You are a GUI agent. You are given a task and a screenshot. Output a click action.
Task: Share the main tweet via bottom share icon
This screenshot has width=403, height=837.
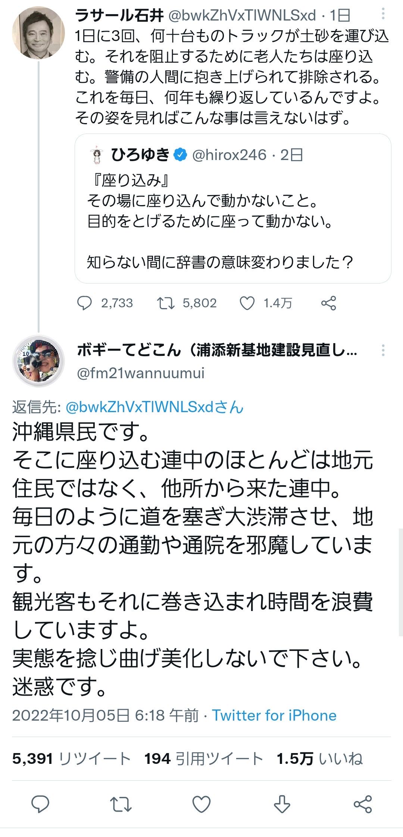(x=363, y=804)
